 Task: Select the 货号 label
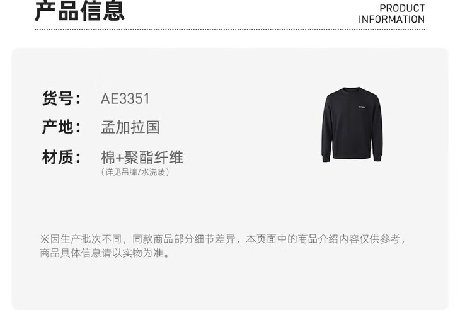(61, 98)
